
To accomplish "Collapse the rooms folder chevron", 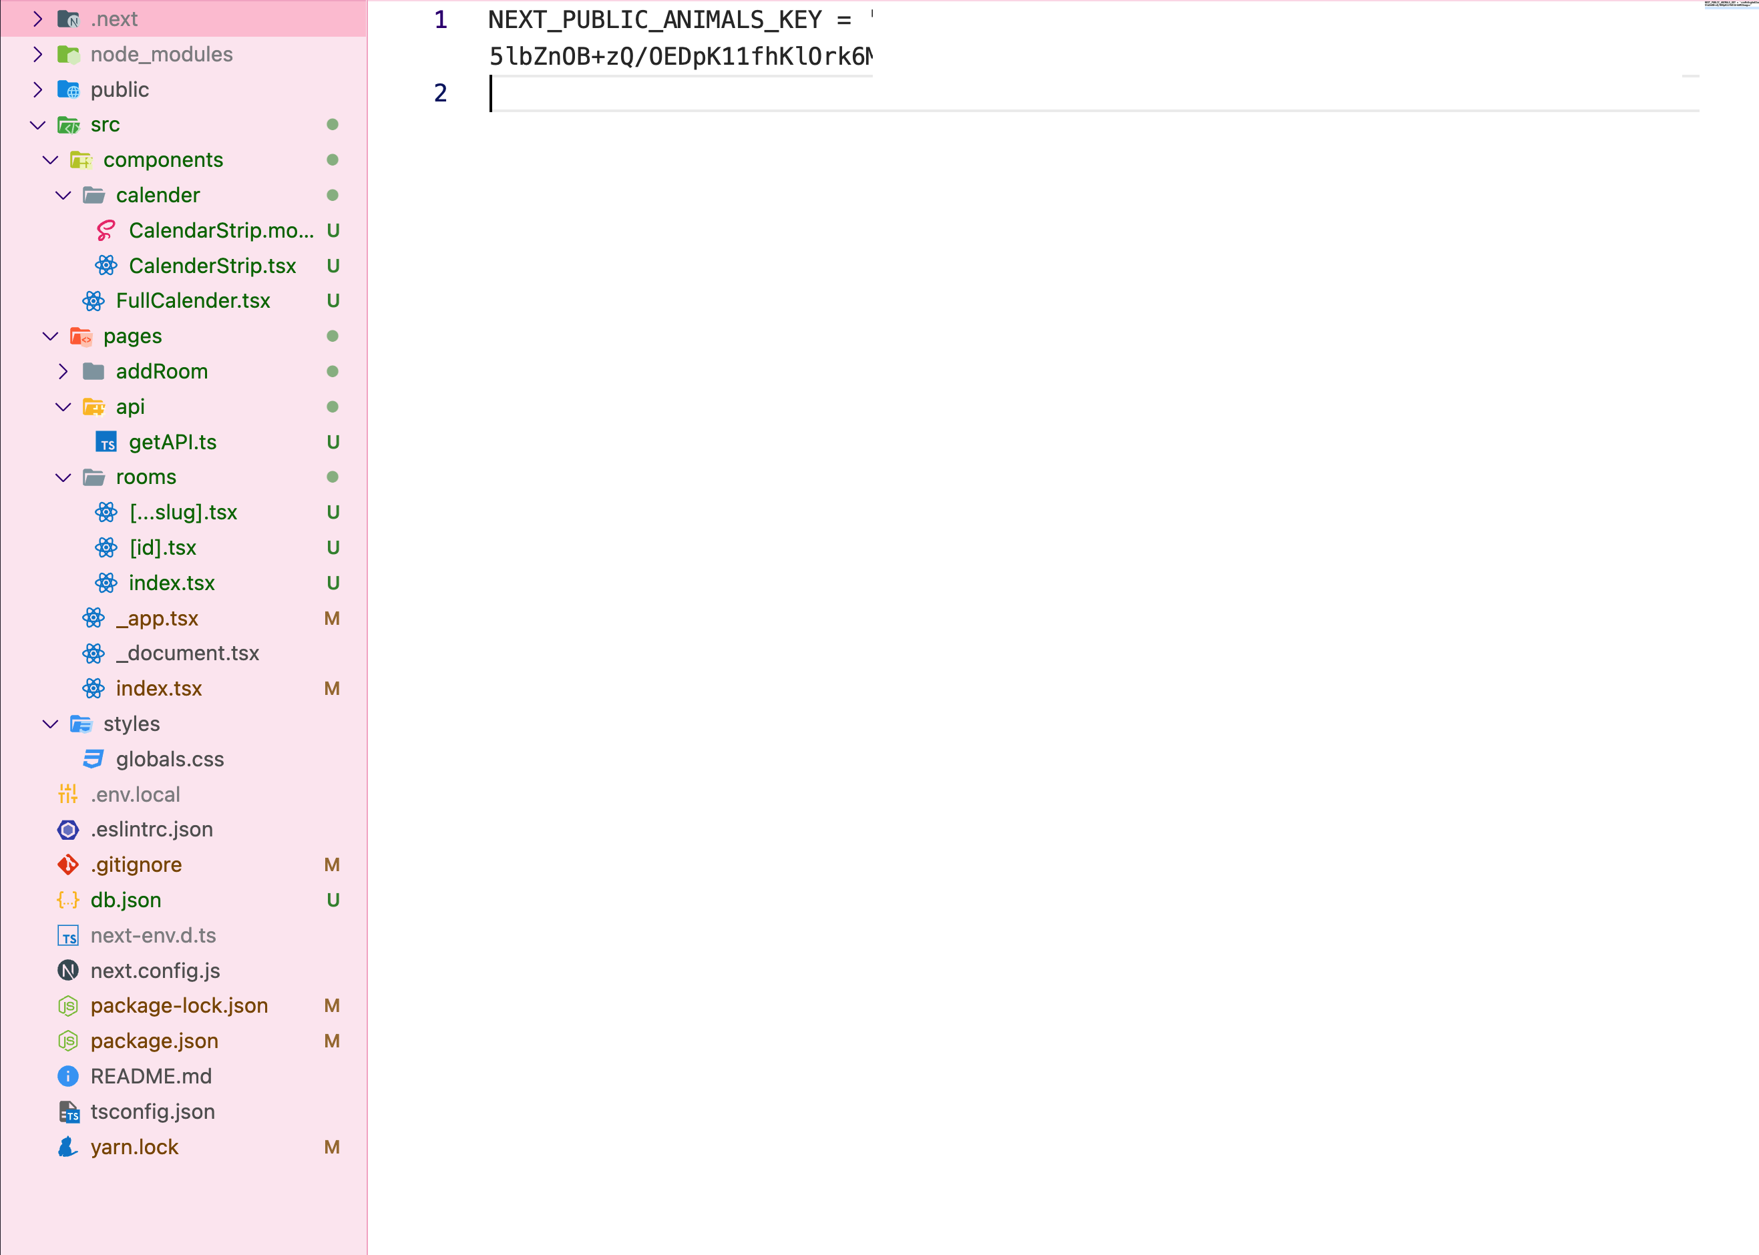I will click(63, 477).
